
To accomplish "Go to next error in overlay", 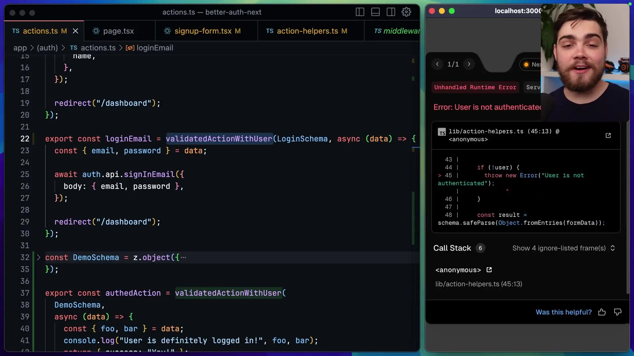I will tap(469, 64).
